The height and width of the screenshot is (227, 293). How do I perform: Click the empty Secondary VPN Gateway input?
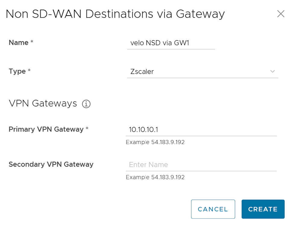point(201,165)
